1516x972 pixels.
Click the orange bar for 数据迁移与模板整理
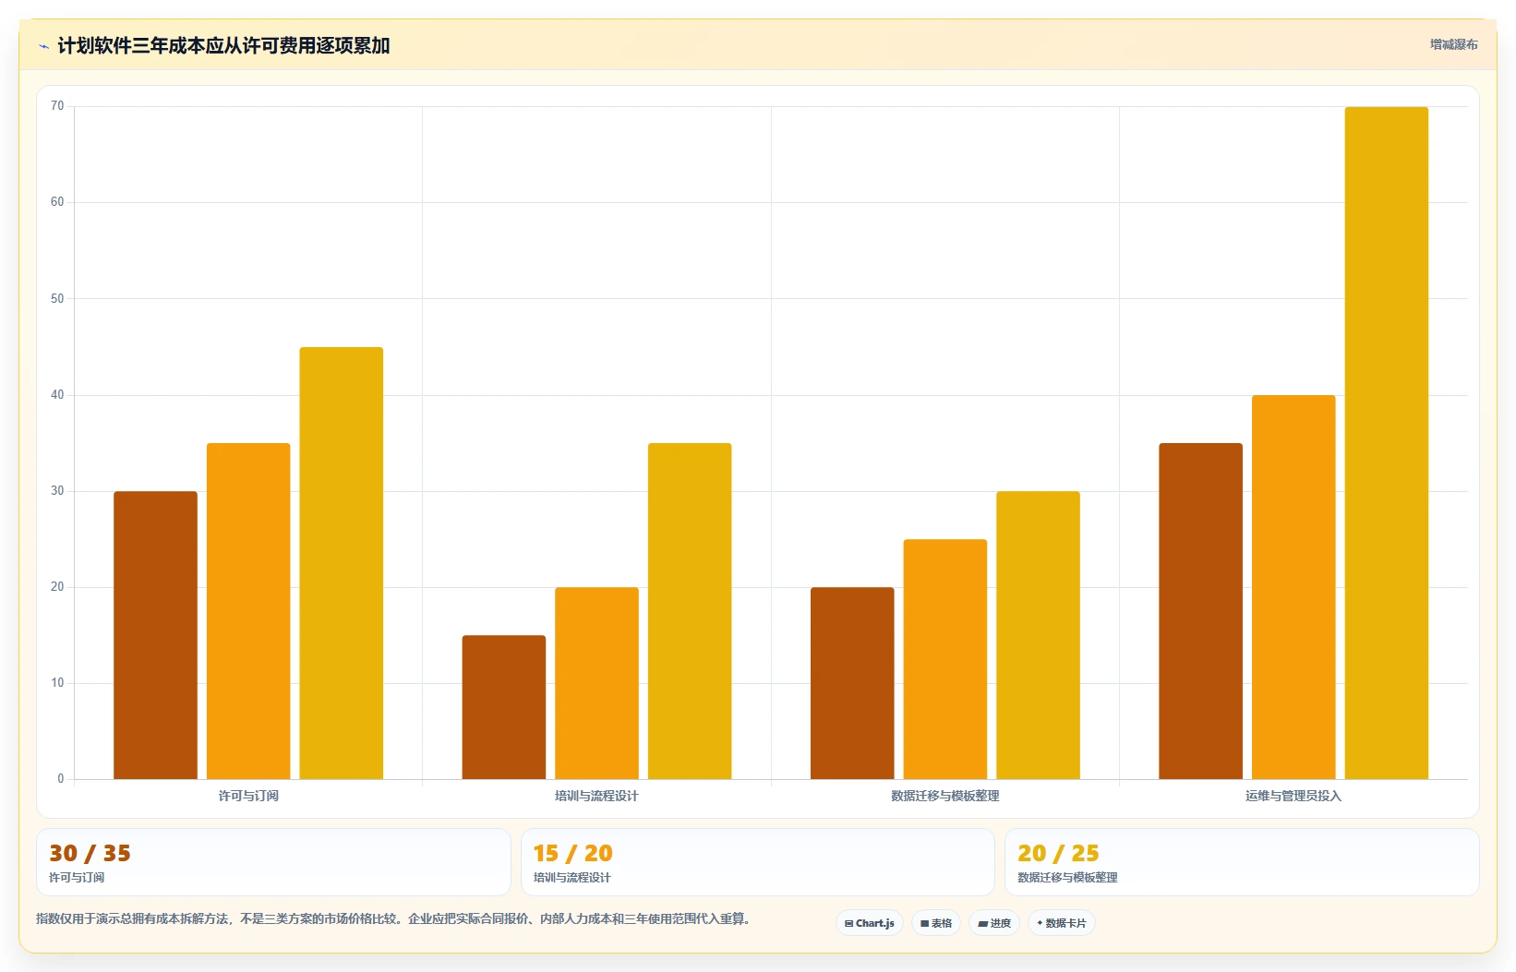(x=945, y=659)
